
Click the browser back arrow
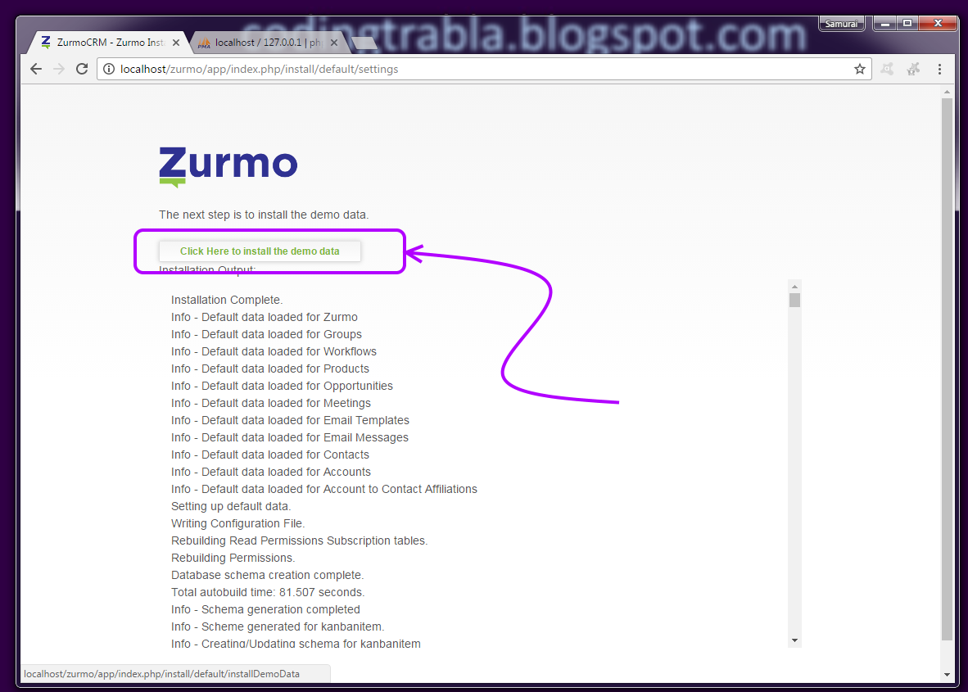(36, 69)
